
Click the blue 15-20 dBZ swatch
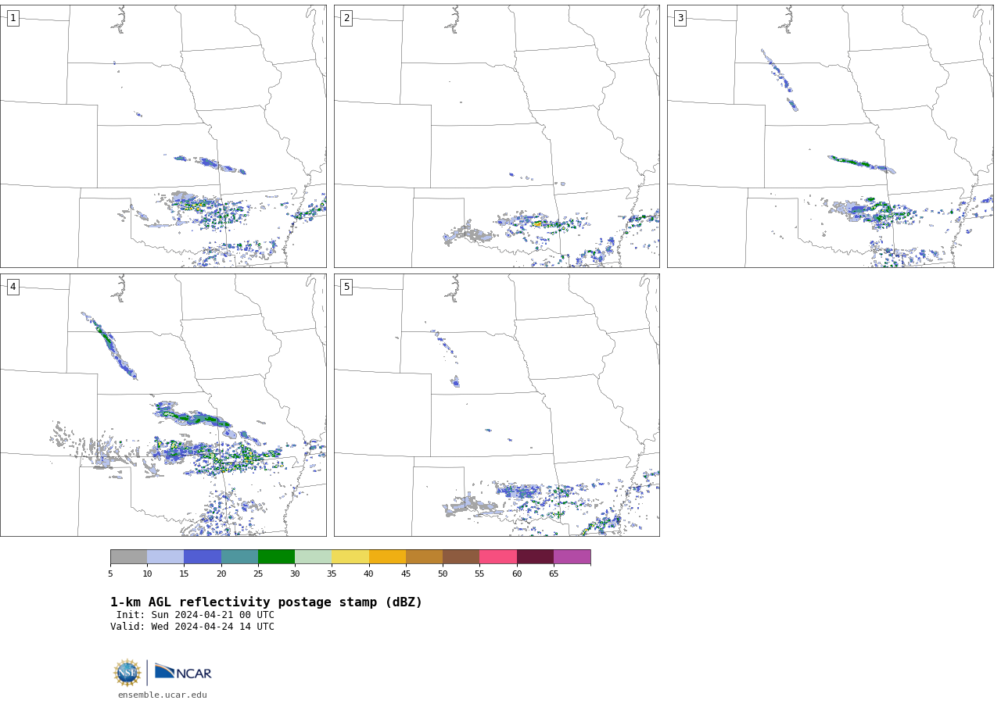[x=203, y=556]
